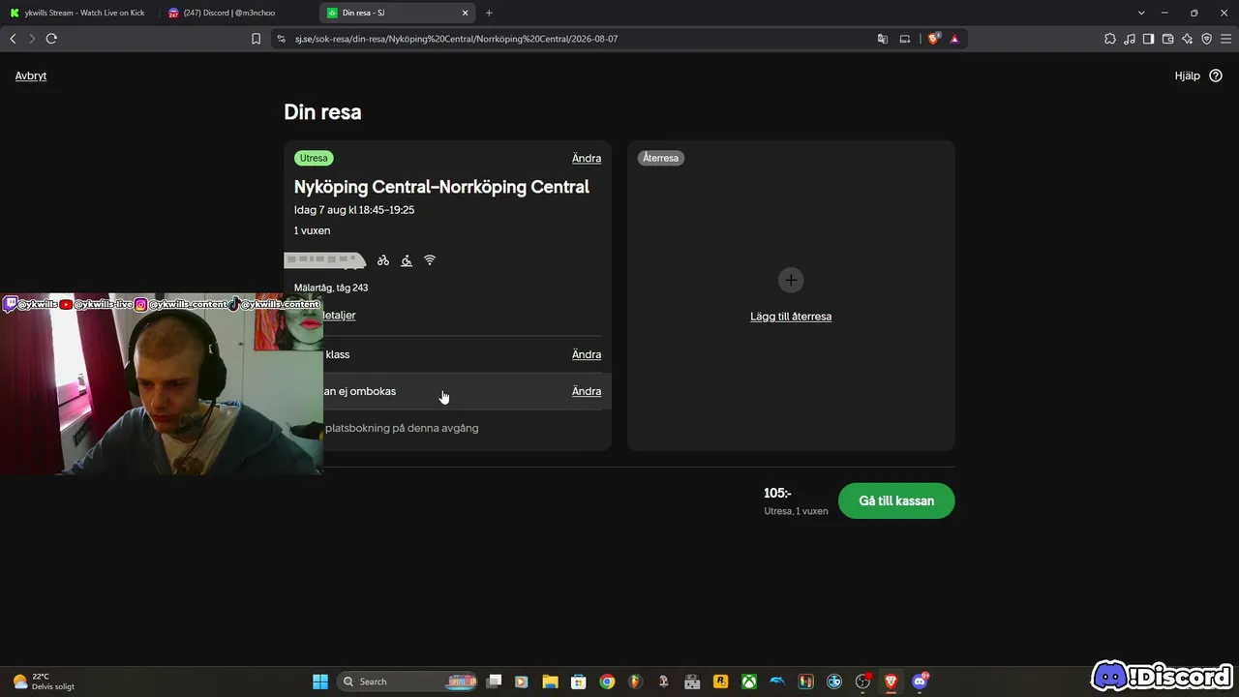Open Rockstar Games Launcher from the taskbar
1239x697 pixels.
point(720,682)
